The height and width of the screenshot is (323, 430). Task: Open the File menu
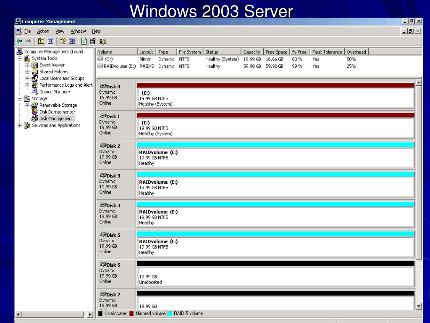click(27, 31)
